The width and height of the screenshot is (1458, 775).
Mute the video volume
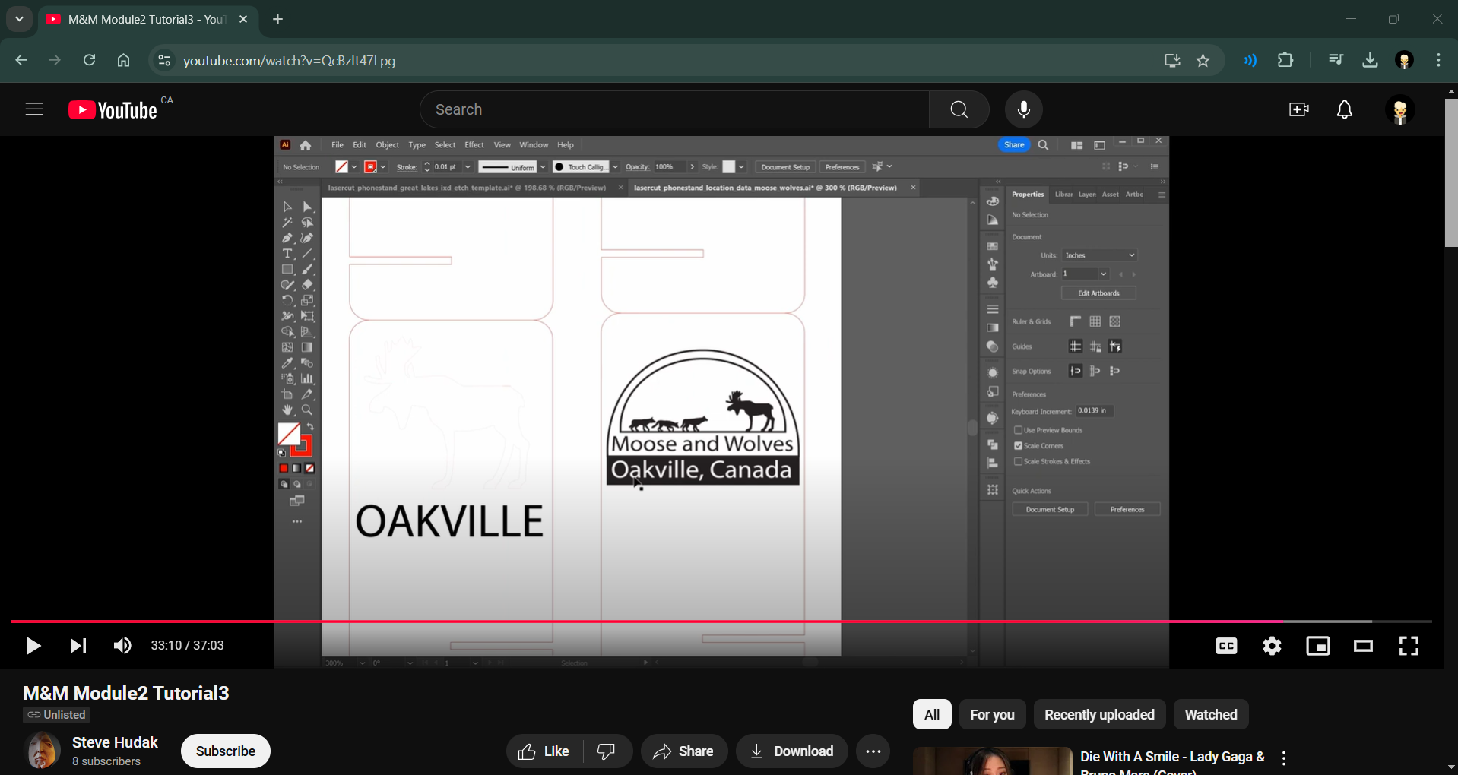point(122,646)
